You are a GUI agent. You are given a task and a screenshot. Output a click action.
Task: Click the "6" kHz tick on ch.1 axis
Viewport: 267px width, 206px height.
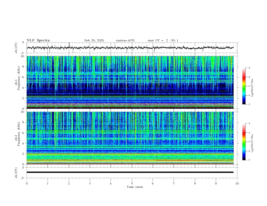(23, 77)
